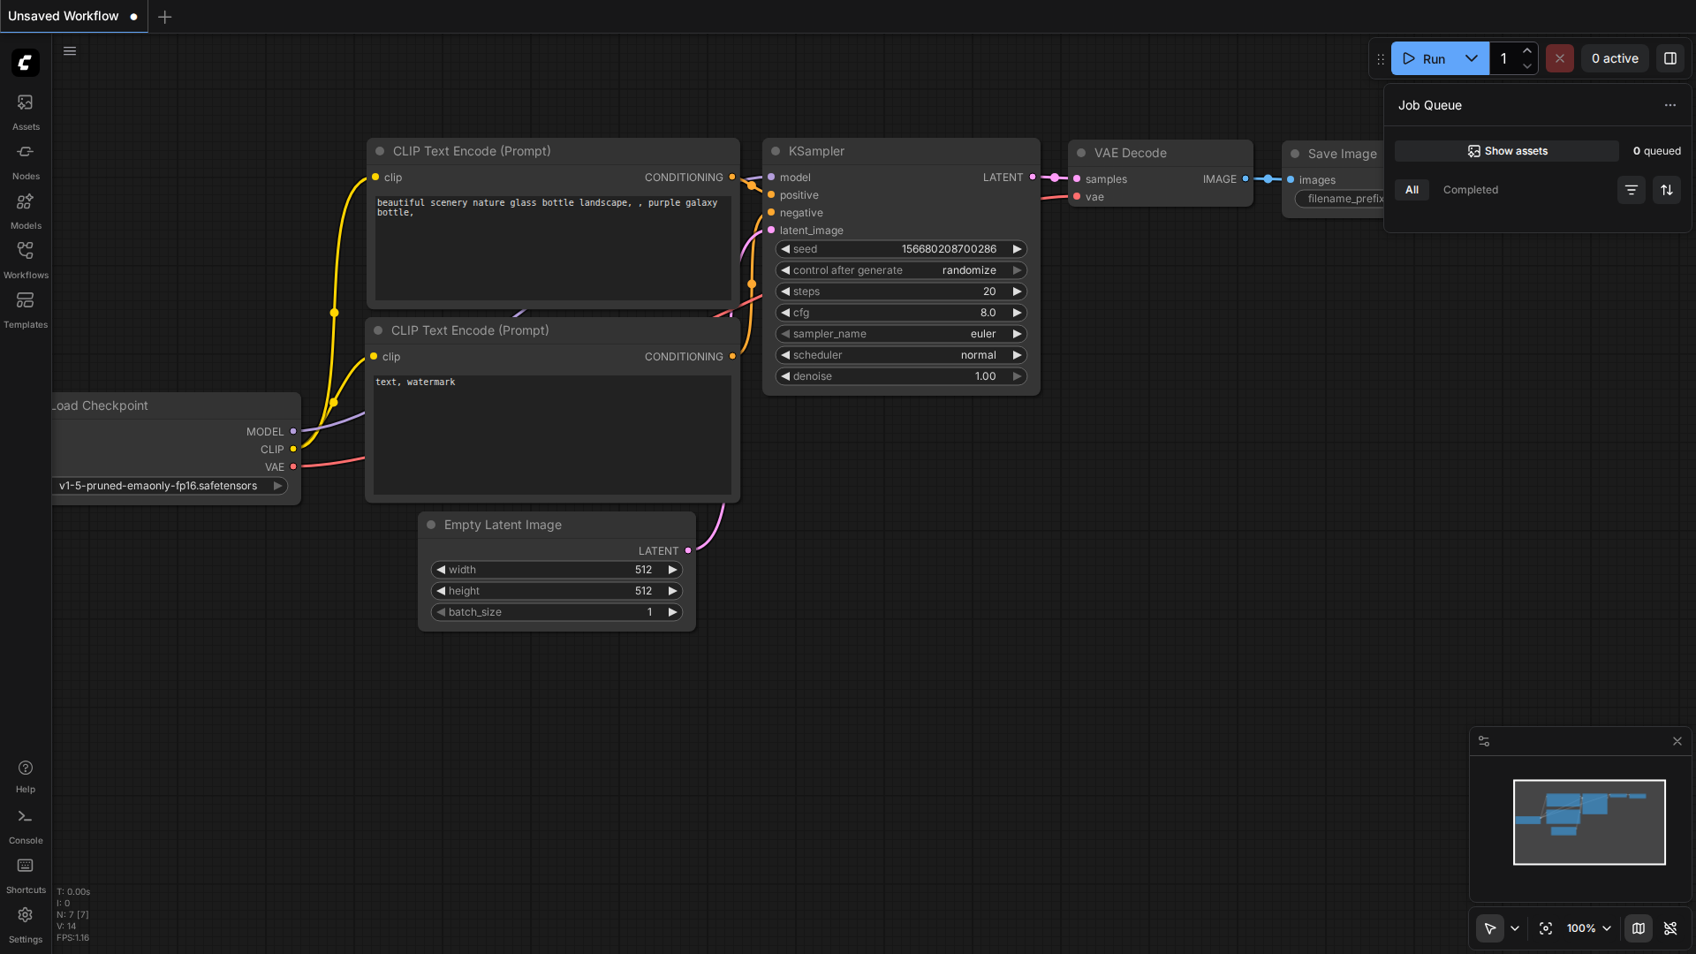Open the Templates panel
The height and width of the screenshot is (954, 1696).
click(26, 310)
